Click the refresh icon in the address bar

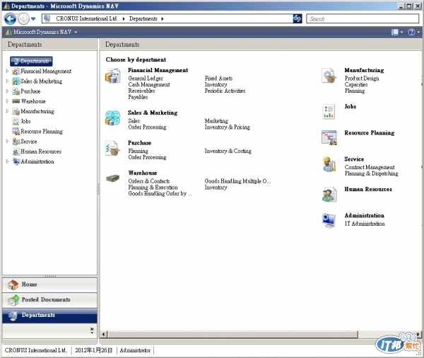[298, 18]
